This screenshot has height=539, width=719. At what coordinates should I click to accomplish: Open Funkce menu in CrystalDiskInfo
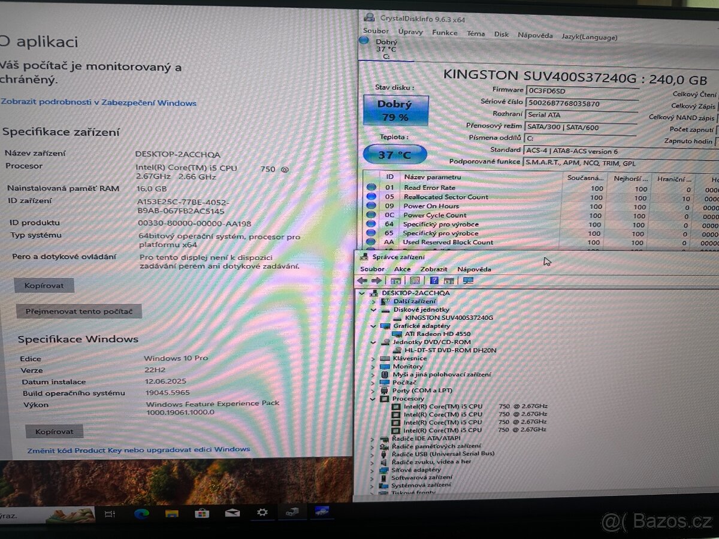445,32
